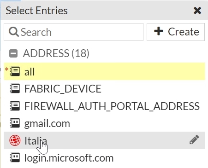Create a new address entry

pos(176,32)
